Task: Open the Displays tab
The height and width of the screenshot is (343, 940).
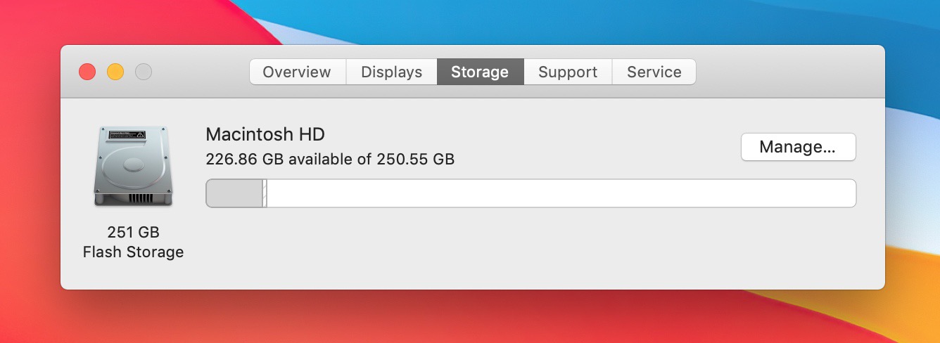Action: tap(391, 72)
